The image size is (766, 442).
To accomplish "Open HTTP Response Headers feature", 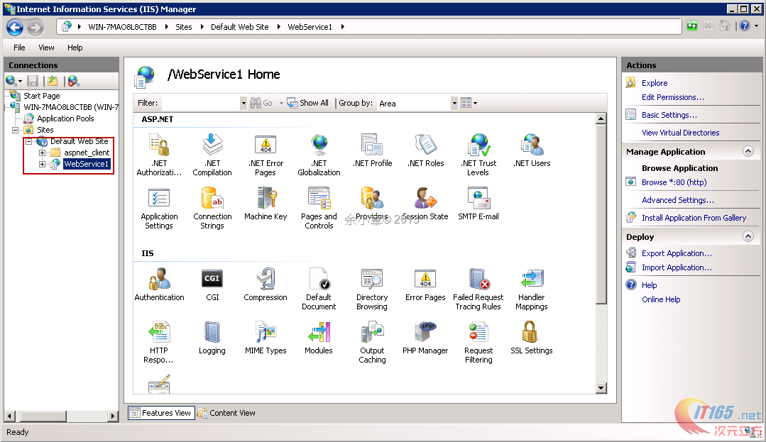I will (159, 342).
